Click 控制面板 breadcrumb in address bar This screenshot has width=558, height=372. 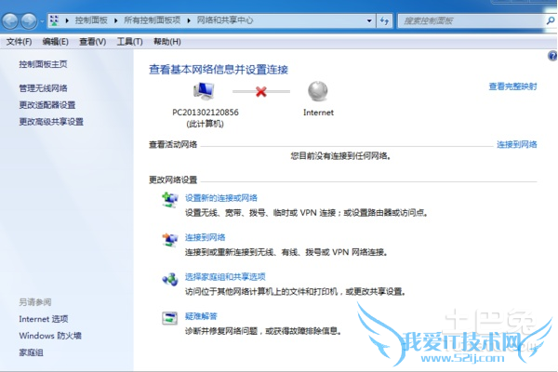(91, 20)
